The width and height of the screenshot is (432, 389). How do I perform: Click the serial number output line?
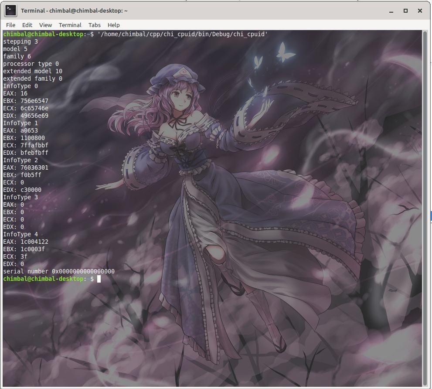click(59, 272)
